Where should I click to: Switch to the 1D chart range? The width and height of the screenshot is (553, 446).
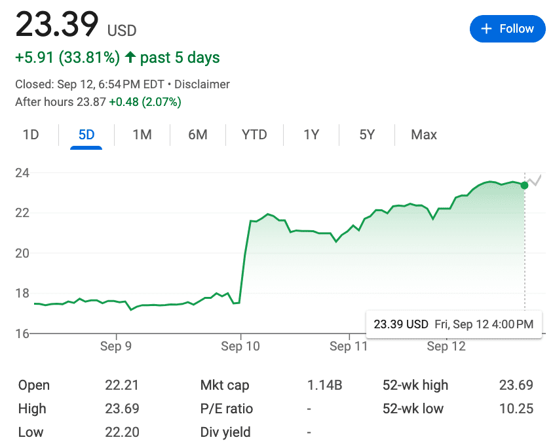pos(31,135)
